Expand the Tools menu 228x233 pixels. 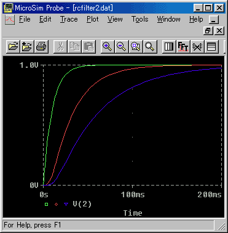(140, 19)
